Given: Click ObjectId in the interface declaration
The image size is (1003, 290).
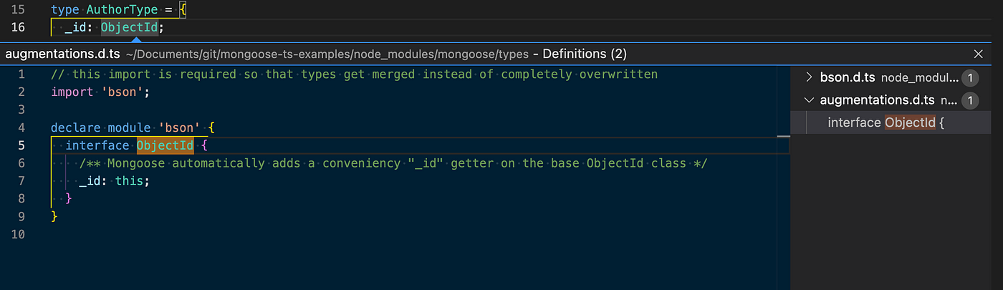Looking at the screenshot, I should [x=165, y=145].
